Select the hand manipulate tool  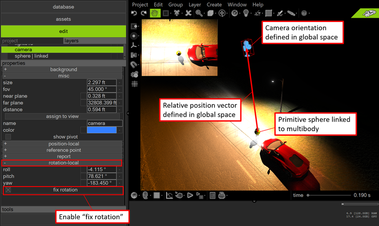(155, 13)
